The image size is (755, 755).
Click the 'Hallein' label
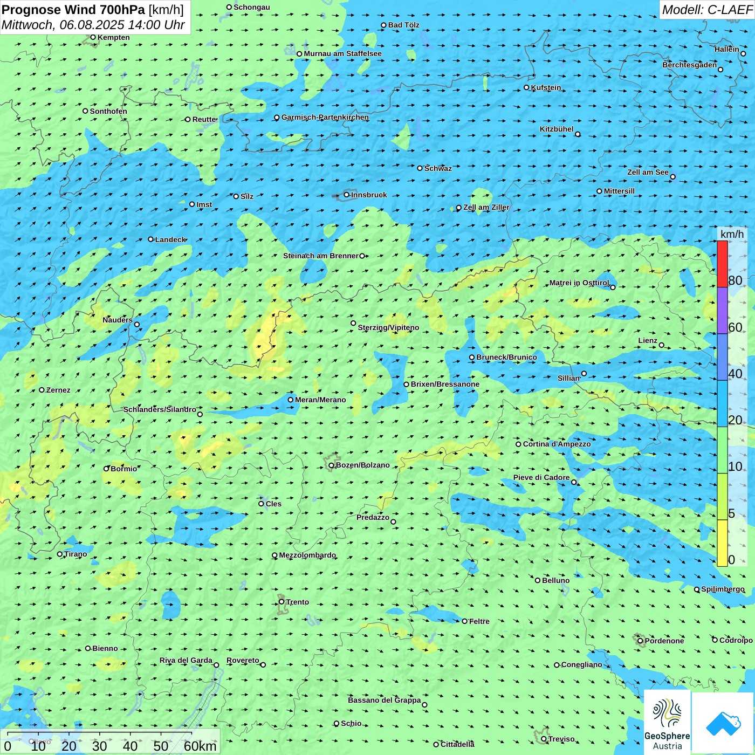pyautogui.click(x=726, y=49)
